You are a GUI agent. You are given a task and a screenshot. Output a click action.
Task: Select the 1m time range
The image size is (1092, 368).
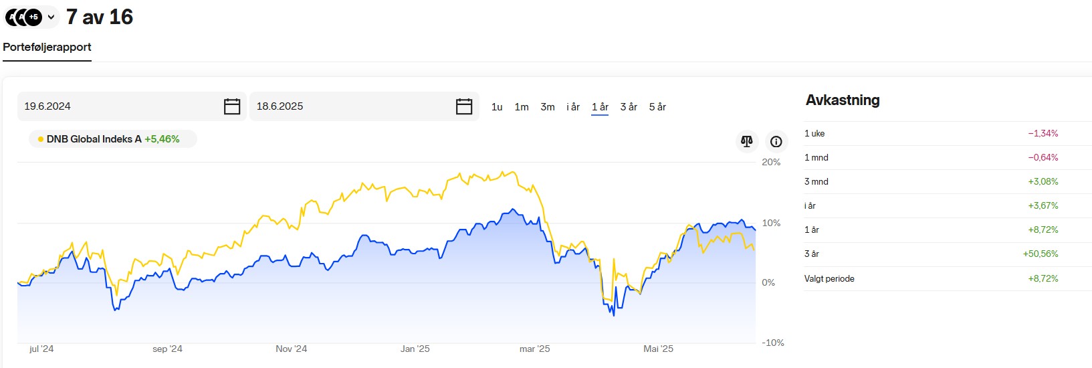[522, 107]
